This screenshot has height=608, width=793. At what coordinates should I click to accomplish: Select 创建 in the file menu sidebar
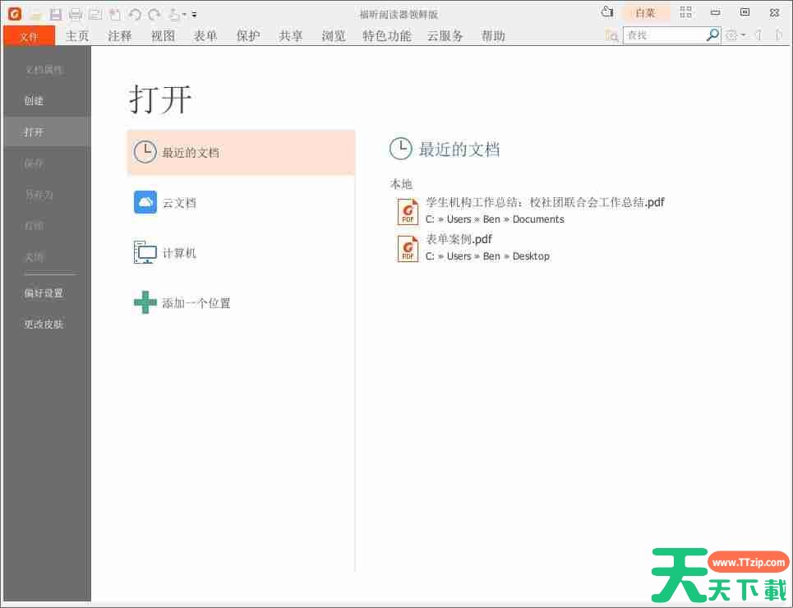[x=34, y=101]
